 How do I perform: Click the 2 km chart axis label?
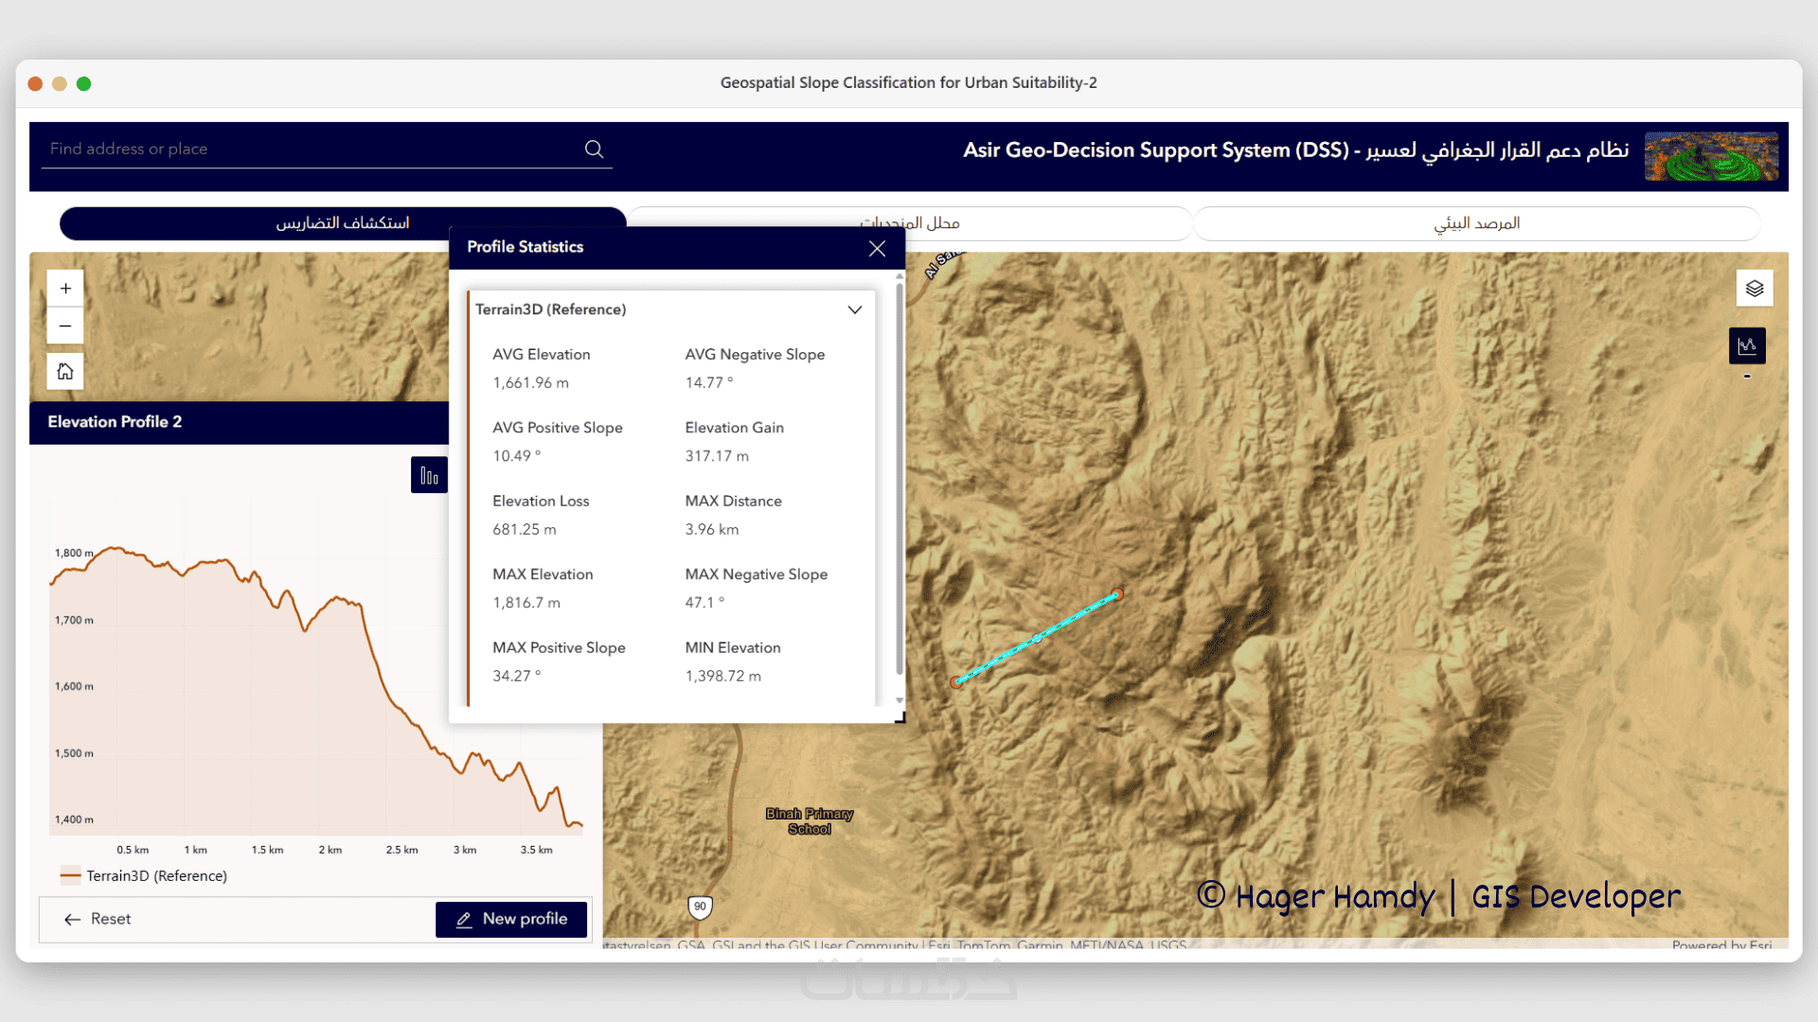(330, 850)
